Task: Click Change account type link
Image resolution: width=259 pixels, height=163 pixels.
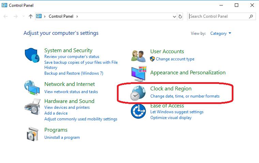Action: click(x=175, y=59)
